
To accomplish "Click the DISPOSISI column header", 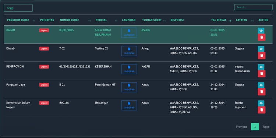I will [x=177, y=20].
